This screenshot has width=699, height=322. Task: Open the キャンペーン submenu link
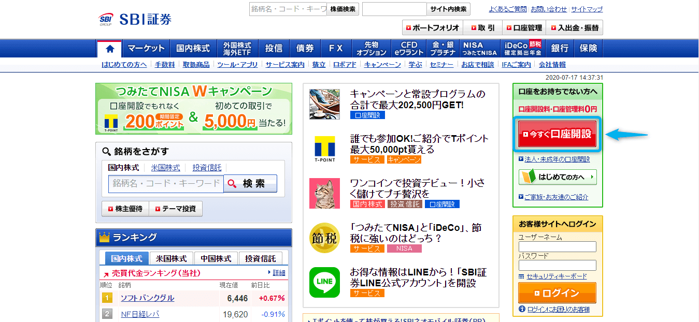(382, 65)
